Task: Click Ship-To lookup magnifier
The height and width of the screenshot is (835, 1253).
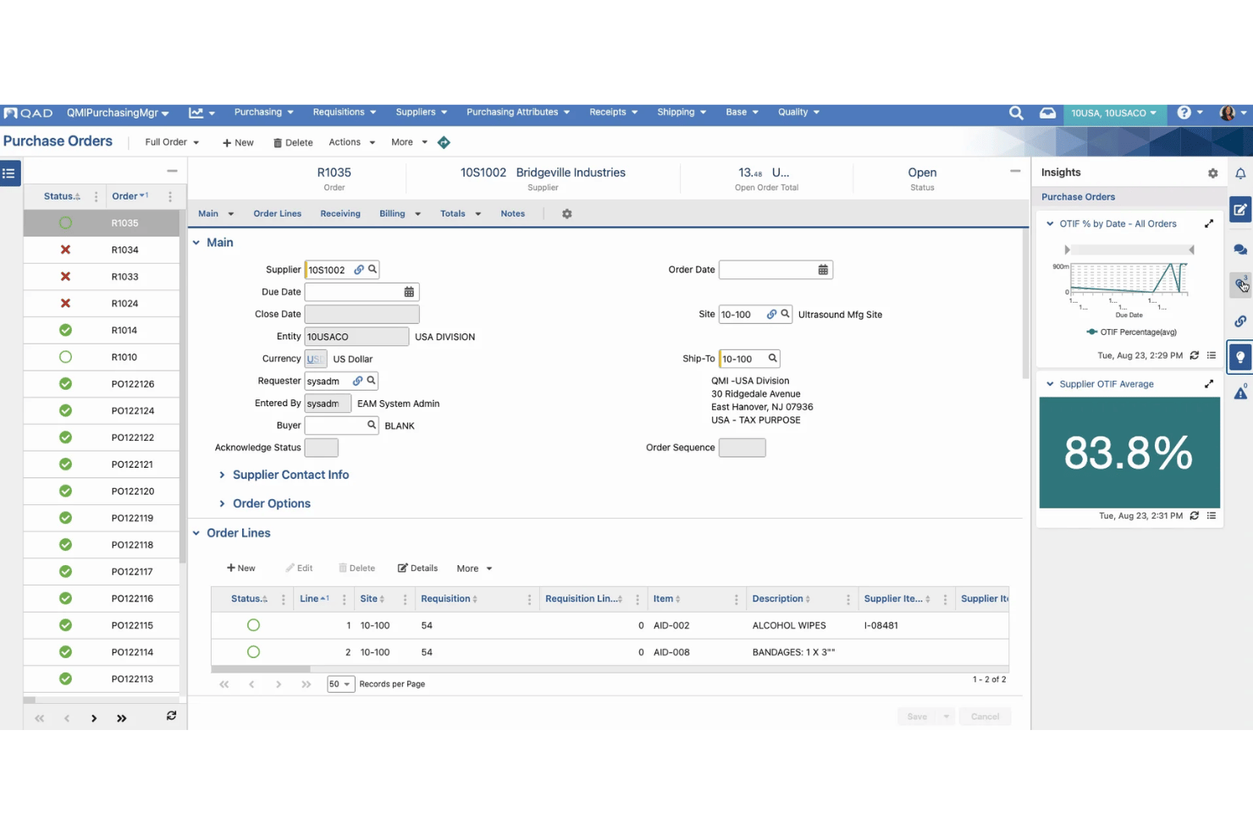Action: coord(772,358)
